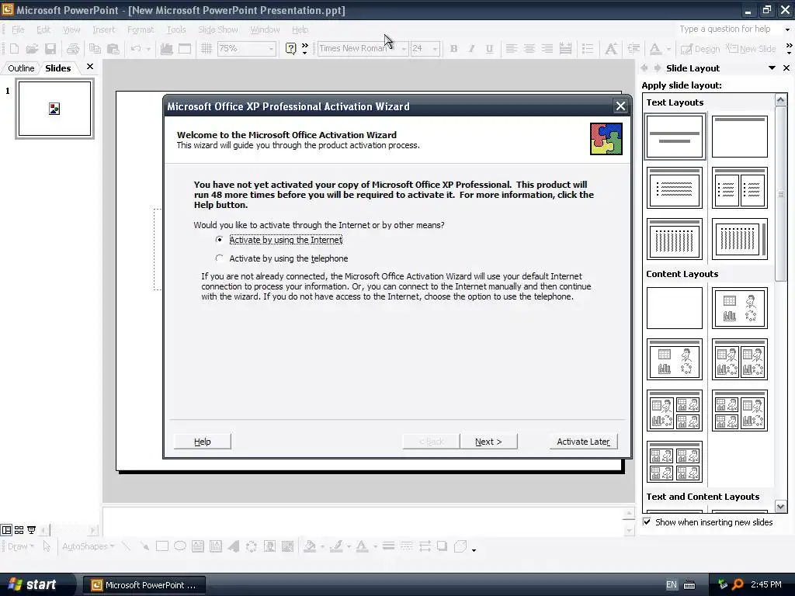795x596 pixels.
Task: Open the Font Color dropdown arrow
Action: (x=668, y=49)
